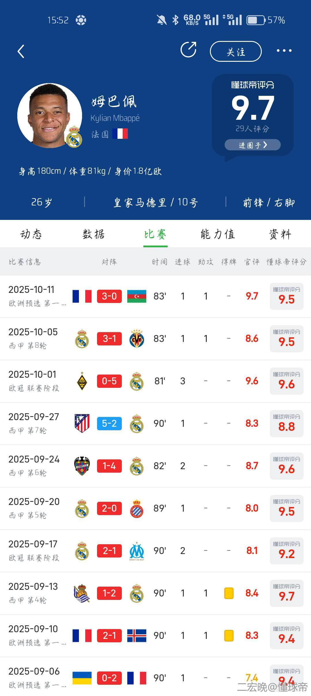The image size is (311, 696).
Task: Open the three-dot more menu
Action: coord(284,51)
